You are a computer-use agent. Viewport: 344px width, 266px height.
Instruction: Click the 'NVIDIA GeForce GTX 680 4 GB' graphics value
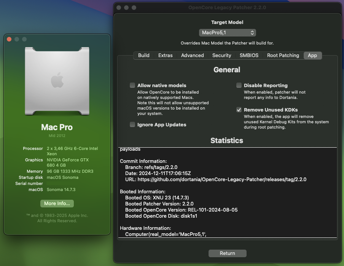[68, 162]
